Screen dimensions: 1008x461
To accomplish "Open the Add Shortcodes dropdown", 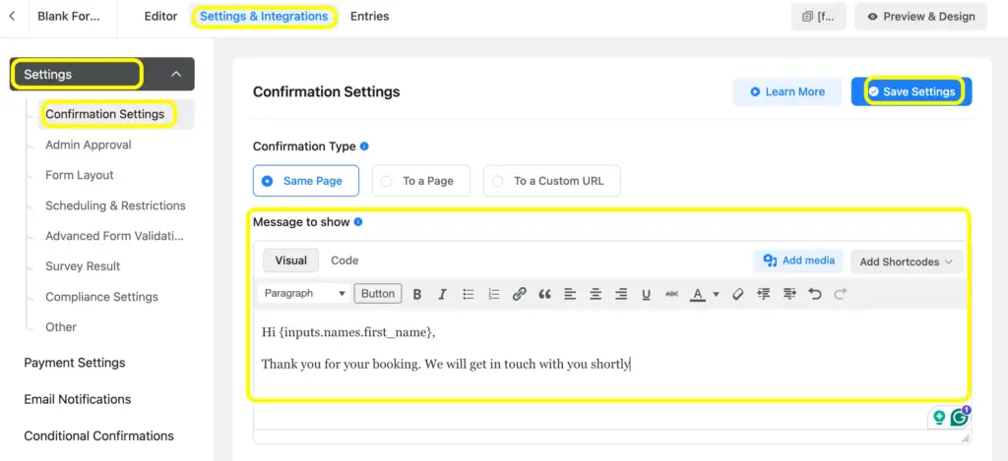I will click(907, 262).
